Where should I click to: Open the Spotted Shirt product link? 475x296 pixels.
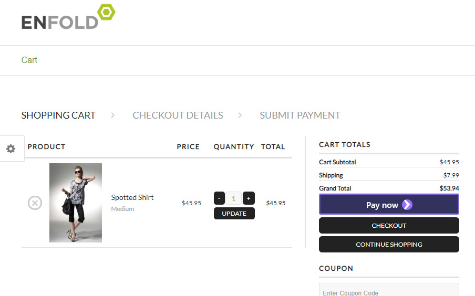[x=132, y=197]
